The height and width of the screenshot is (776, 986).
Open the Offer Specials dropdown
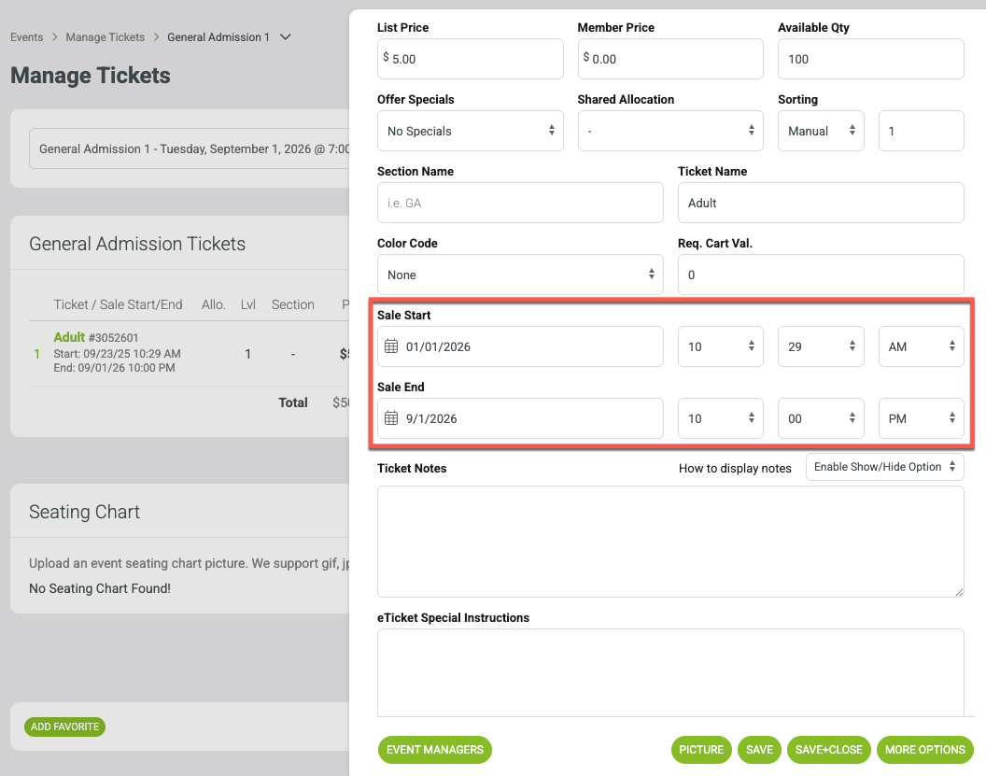[470, 131]
